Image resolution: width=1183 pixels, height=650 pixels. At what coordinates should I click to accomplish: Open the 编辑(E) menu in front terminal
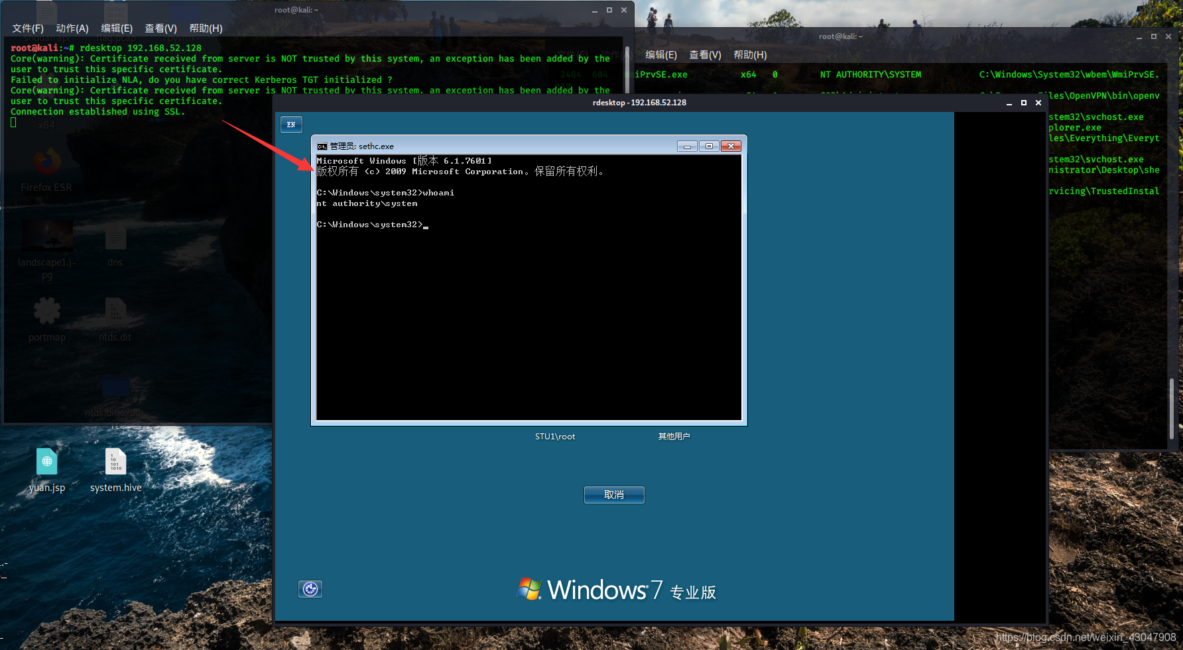117,28
